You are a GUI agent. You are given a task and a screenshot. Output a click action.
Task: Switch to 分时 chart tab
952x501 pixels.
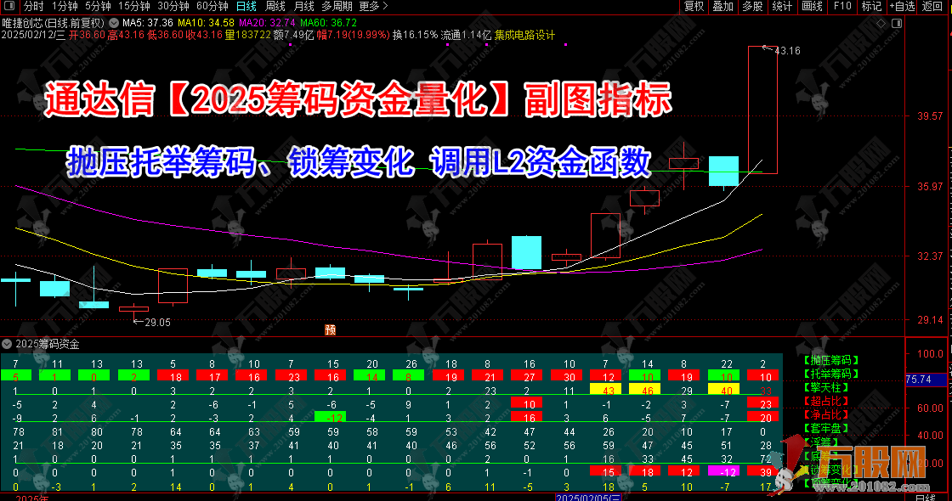[34, 6]
